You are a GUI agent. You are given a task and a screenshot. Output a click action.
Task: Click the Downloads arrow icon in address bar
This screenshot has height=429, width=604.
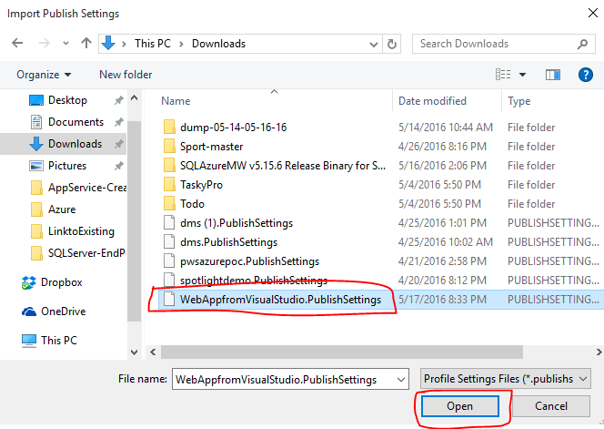[108, 43]
